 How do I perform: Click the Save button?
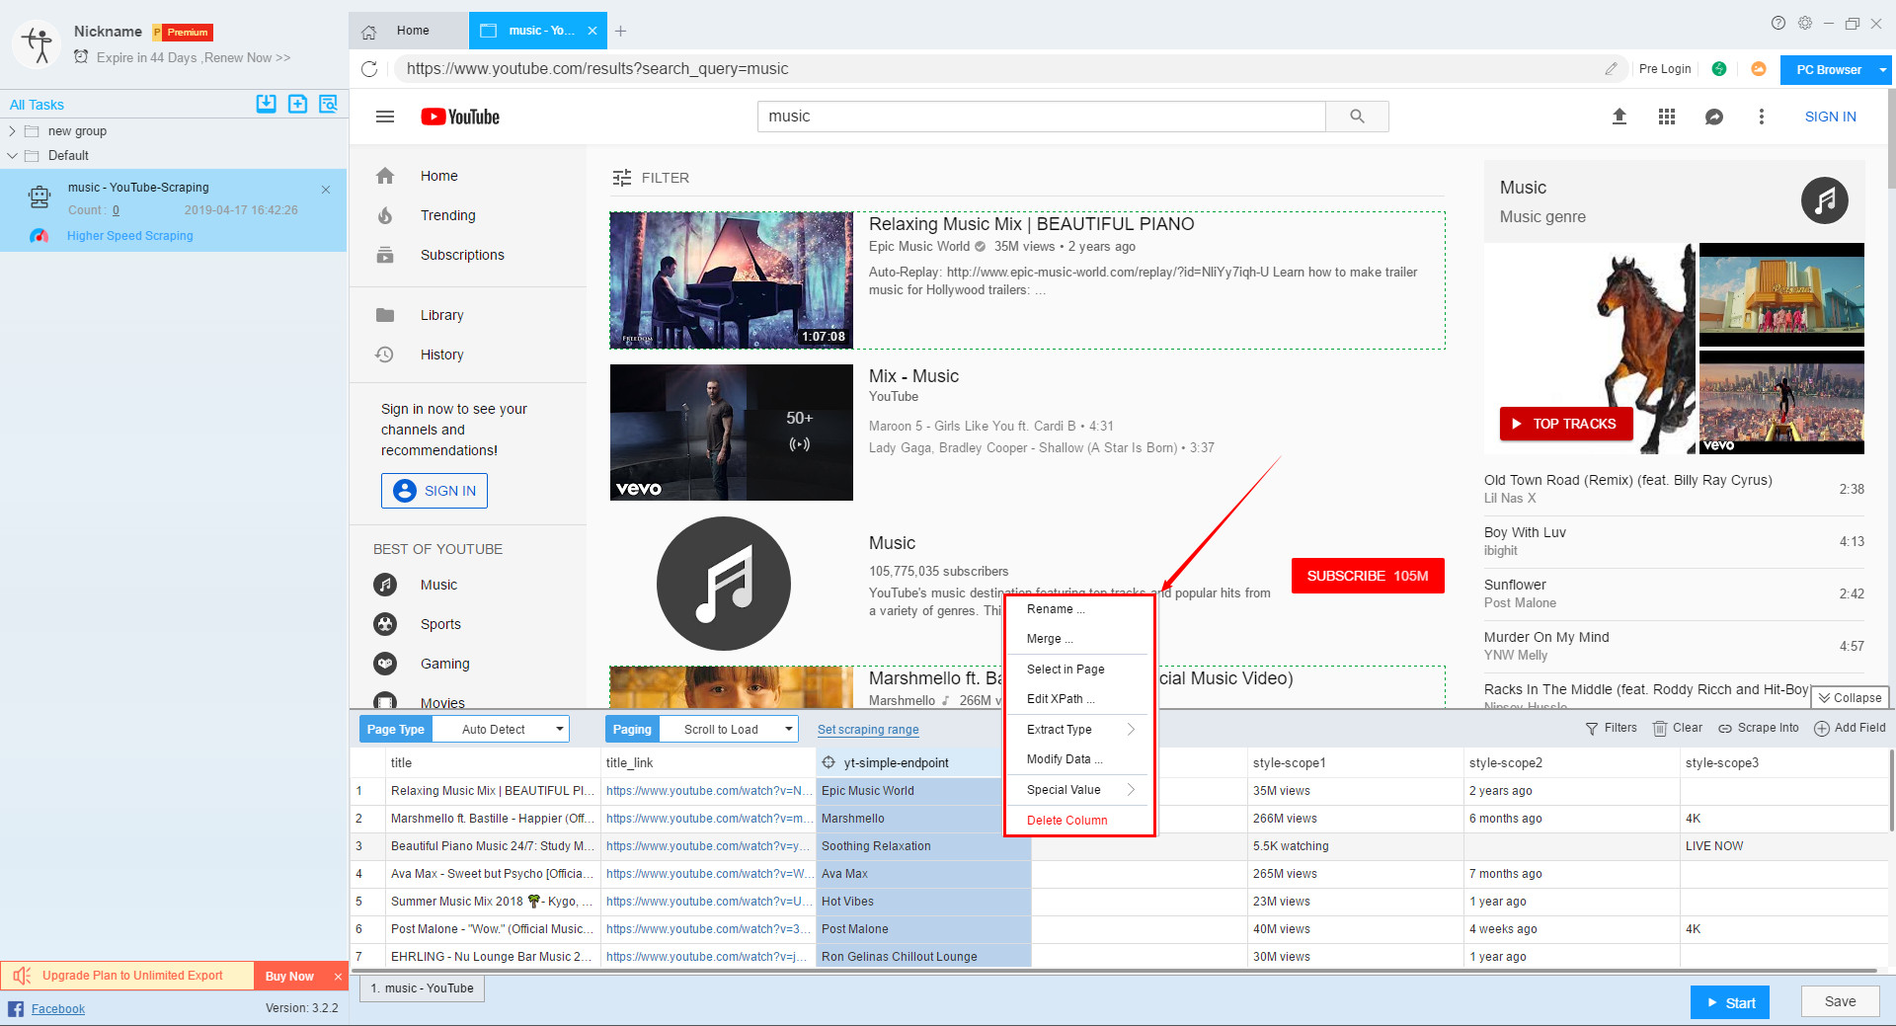click(x=1840, y=1001)
